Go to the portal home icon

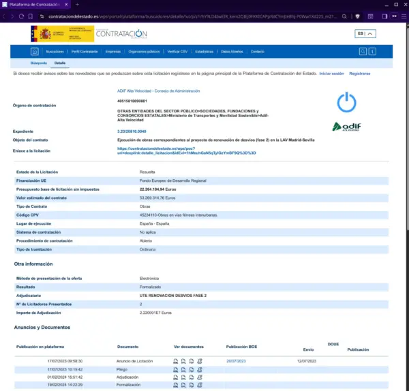pos(35,52)
